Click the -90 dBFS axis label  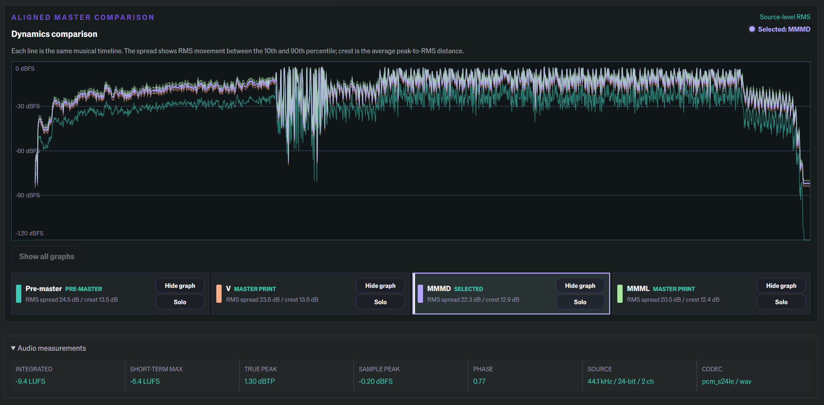click(x=28, y=195)
